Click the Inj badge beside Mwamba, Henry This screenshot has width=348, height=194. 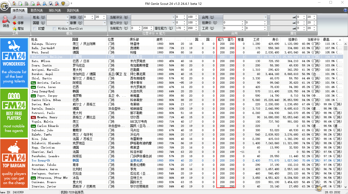[33, 117]
